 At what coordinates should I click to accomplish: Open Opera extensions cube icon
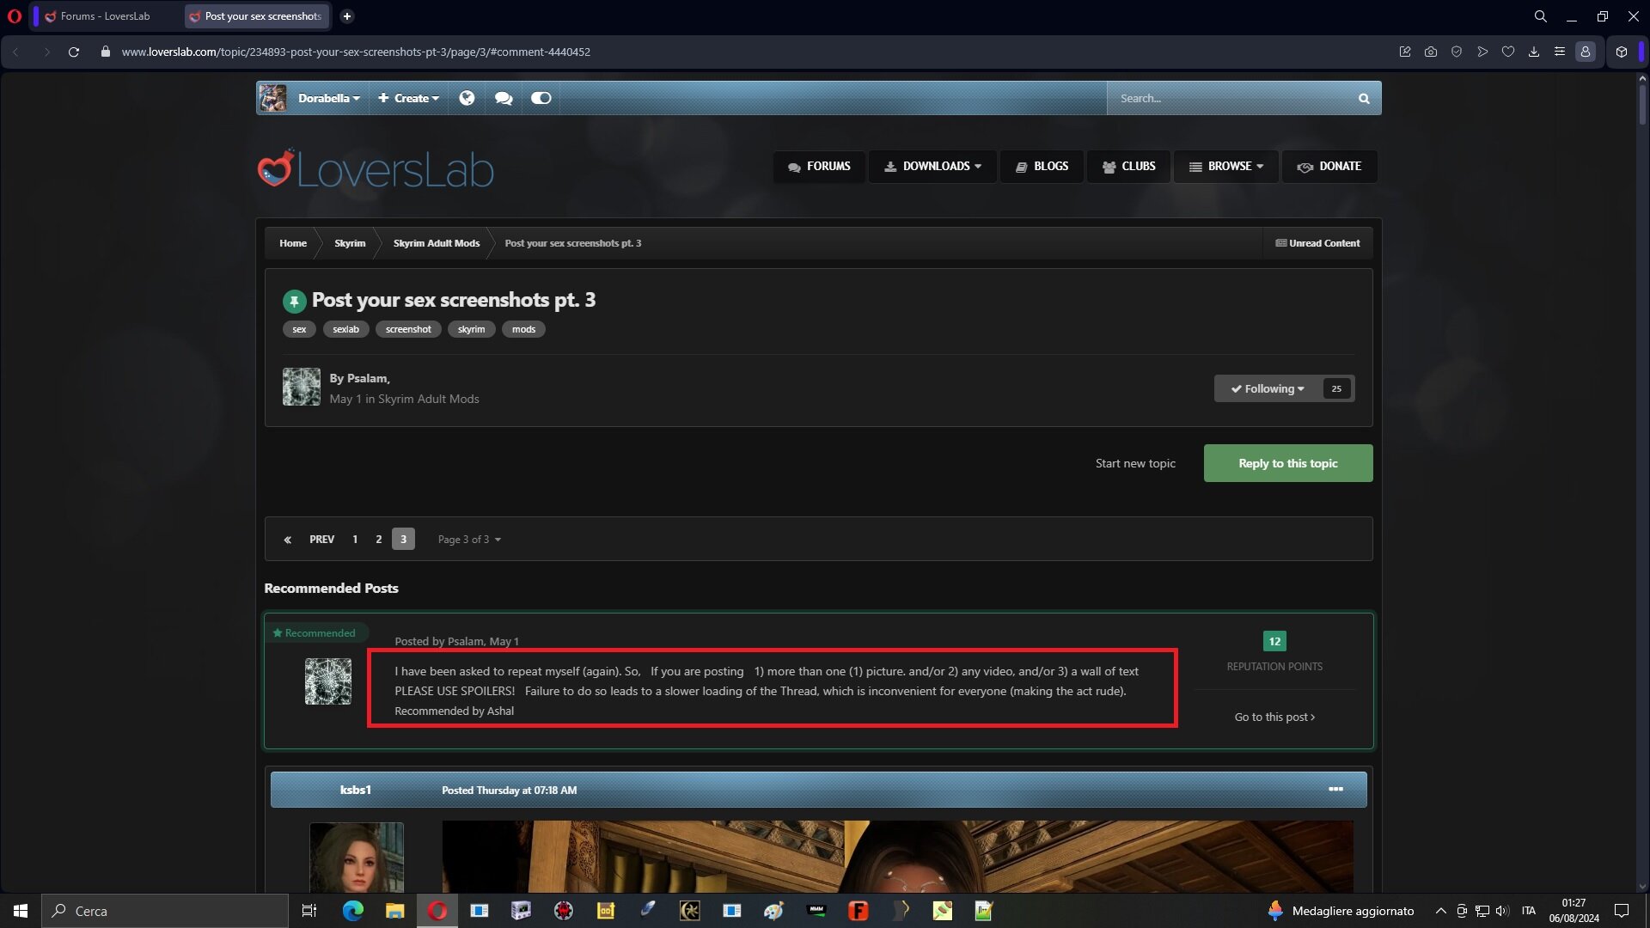pyautogui.click(x=1622, y=52)
